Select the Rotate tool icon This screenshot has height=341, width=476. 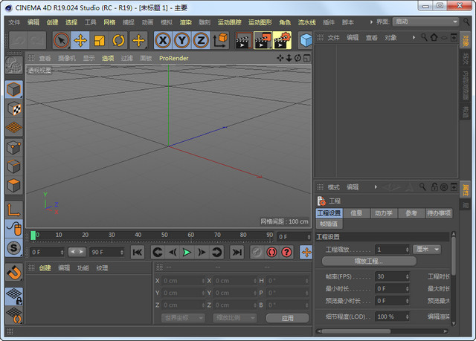coord(118,40)
